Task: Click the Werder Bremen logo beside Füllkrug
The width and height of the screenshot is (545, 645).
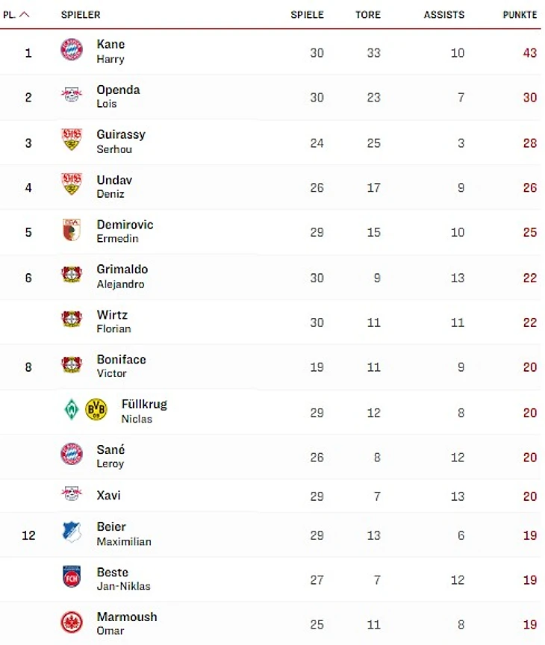Action: click(x=72, y=409)
